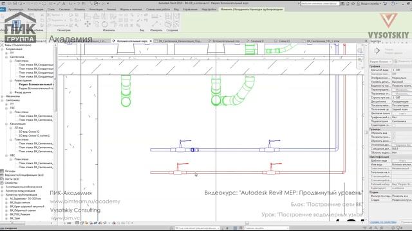Toggle the Обрезать вид checkbox
412x231 pixels.
tap(393, 133)
